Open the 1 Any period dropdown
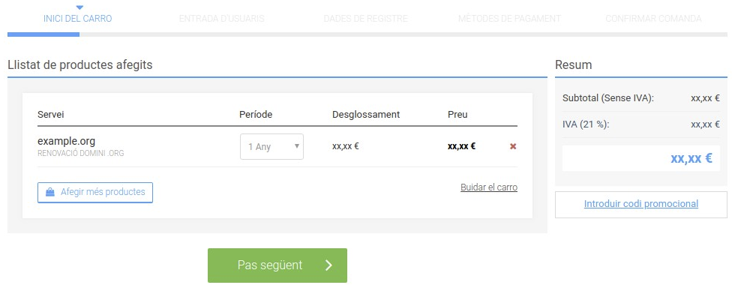This screenshot has width=732, height=285. tap(271, 147)
